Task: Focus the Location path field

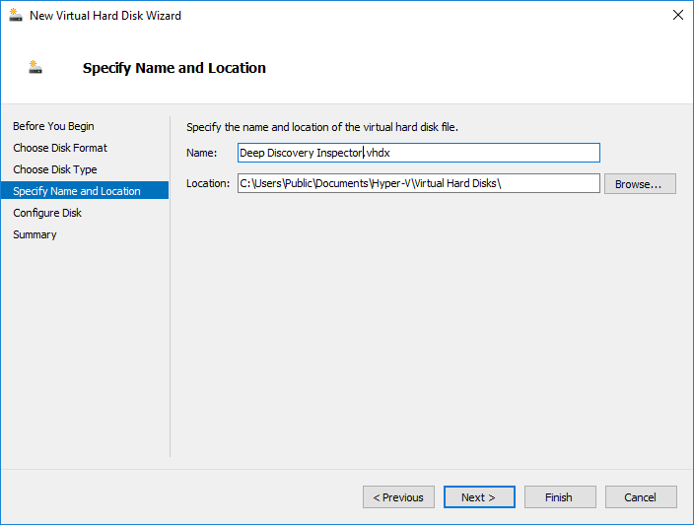Action: coord(418,183)
